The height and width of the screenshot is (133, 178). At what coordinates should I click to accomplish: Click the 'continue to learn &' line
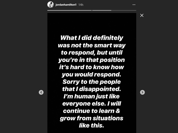tap(92, 111)
